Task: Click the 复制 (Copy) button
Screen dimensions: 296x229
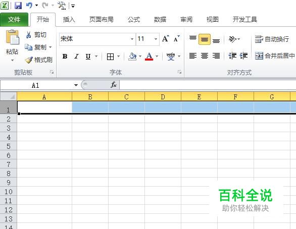Action: click(x=36, y=47)
